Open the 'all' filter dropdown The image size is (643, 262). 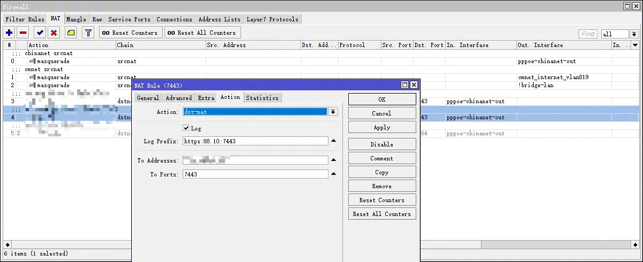[634, 34]
